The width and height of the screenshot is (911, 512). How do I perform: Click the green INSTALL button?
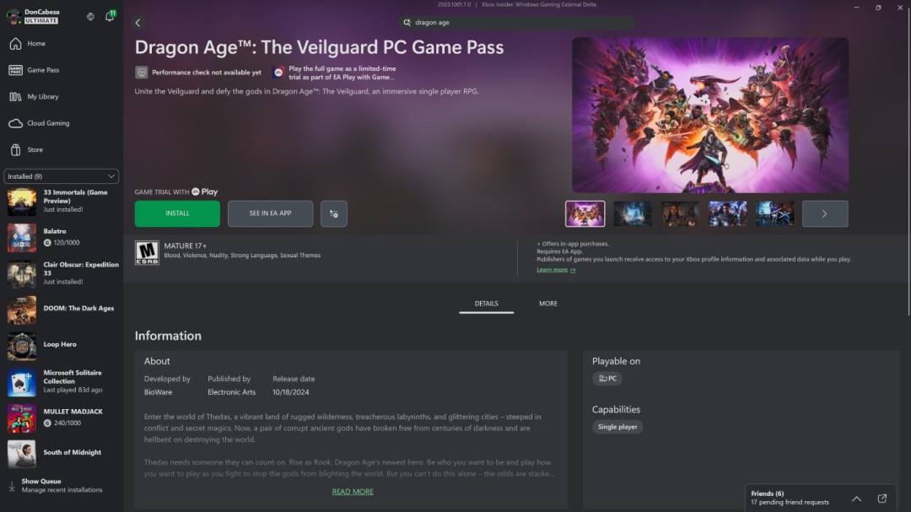(176, 213)
